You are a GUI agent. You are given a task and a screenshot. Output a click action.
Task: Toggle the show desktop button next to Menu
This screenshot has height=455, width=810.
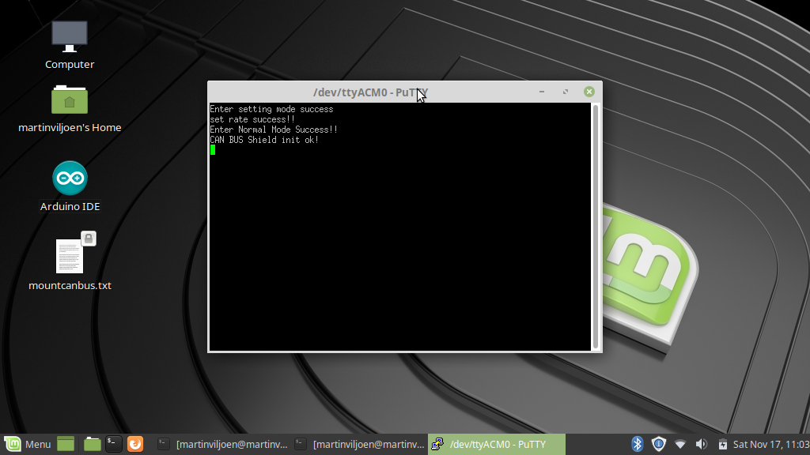pos(65,444)
